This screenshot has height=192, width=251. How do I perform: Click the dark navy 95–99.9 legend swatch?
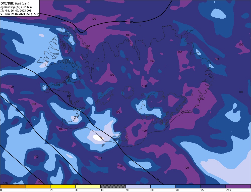[213, 186]
